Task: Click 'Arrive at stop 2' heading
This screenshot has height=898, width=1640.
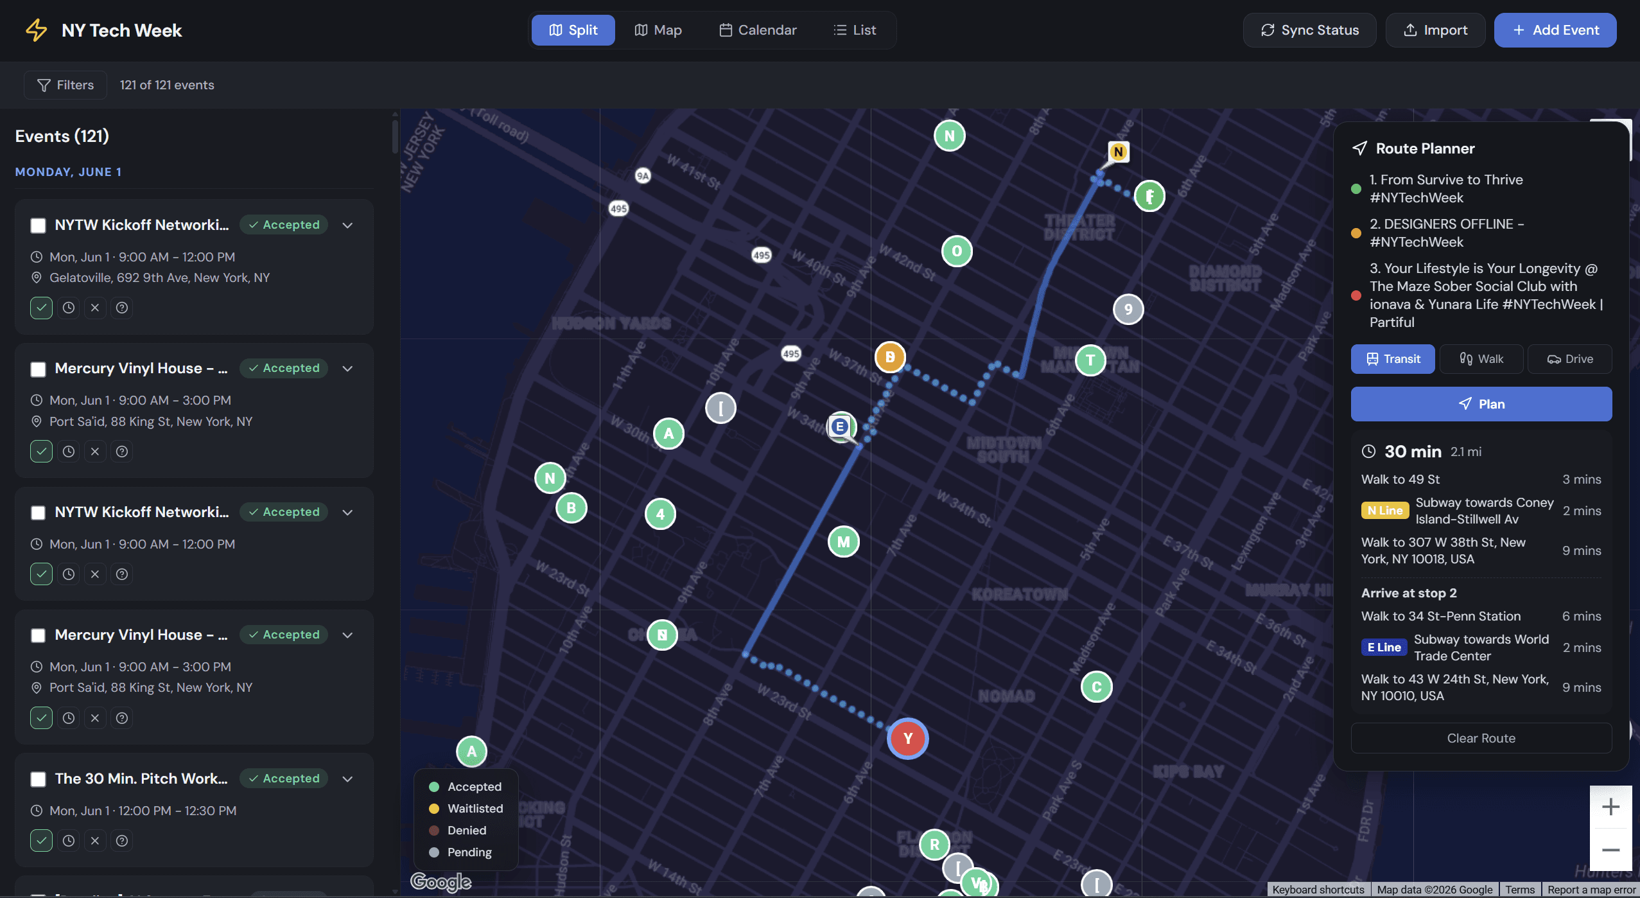Action: pos(1409,593)
